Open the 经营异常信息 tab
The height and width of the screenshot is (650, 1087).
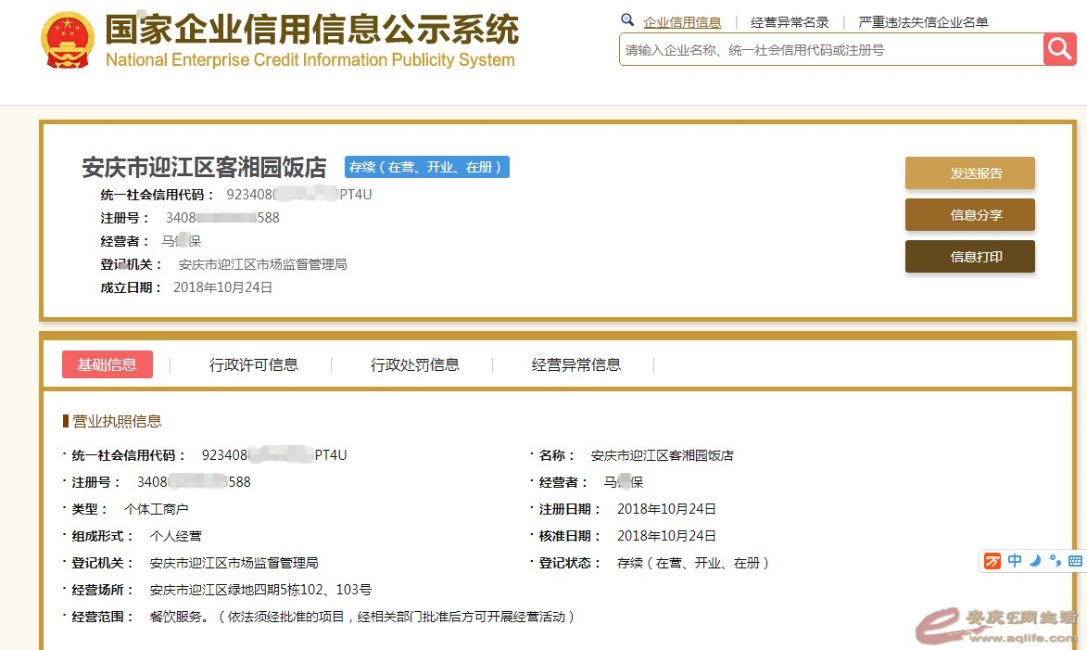(x=576, y=364)
